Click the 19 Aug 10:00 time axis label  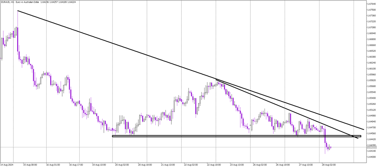(99, 165)
